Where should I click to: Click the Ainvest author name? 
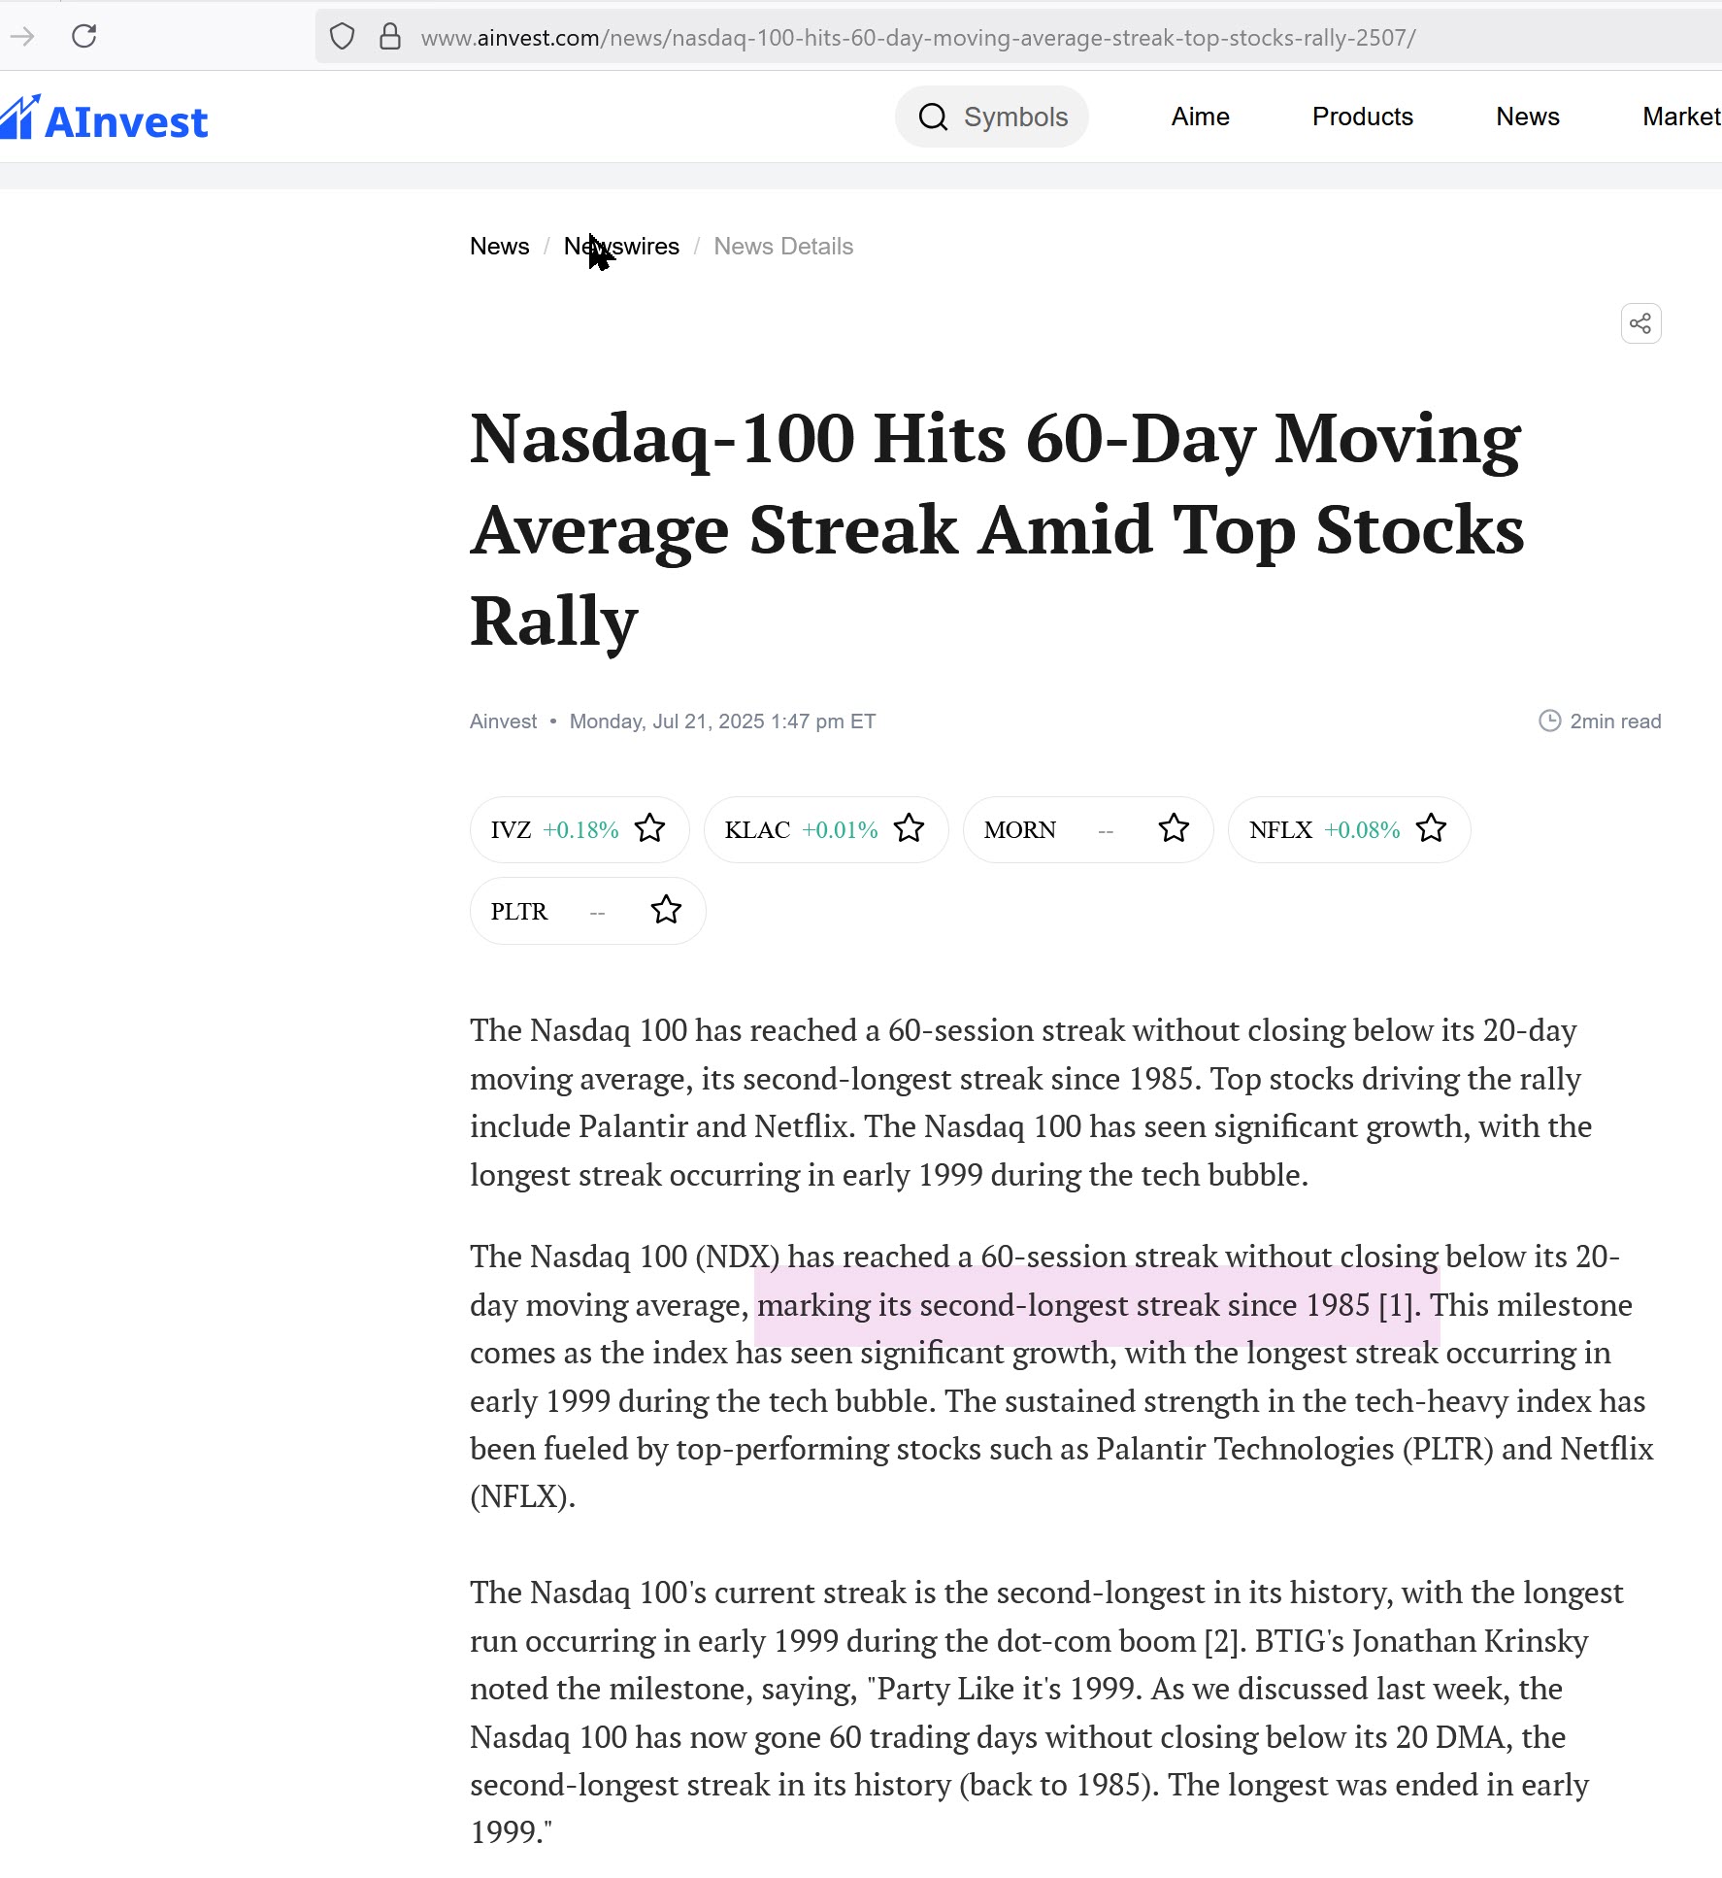[503, 721]
